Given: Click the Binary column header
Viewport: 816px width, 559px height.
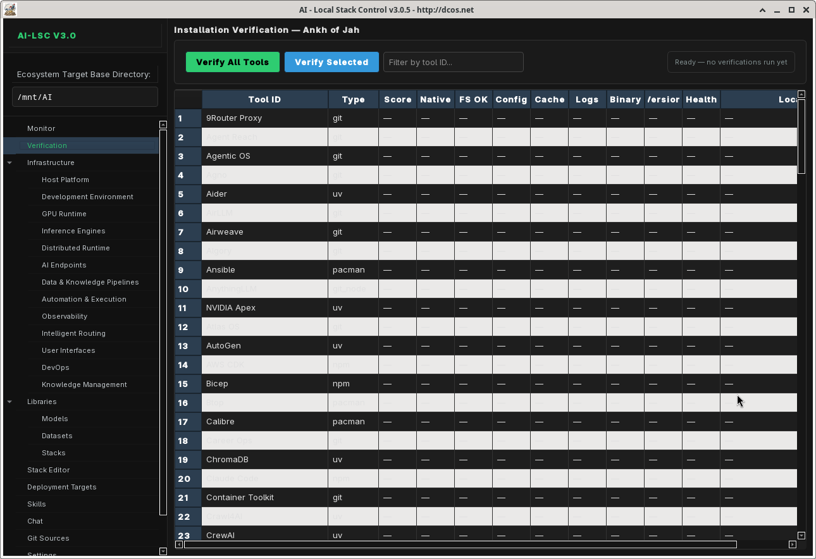Looking at the screenshot, I should click(626, 99).
